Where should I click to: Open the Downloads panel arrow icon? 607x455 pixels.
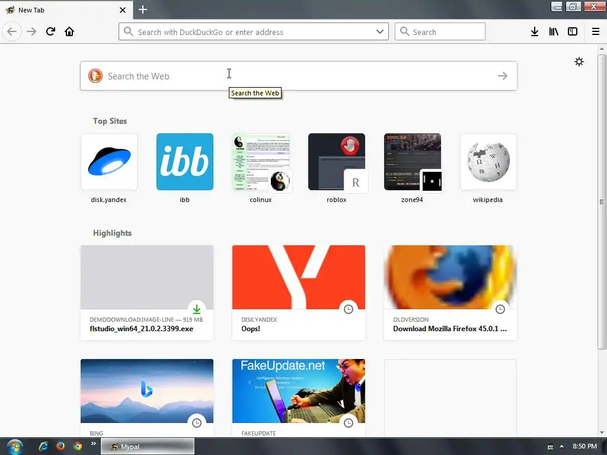point(535,31)
